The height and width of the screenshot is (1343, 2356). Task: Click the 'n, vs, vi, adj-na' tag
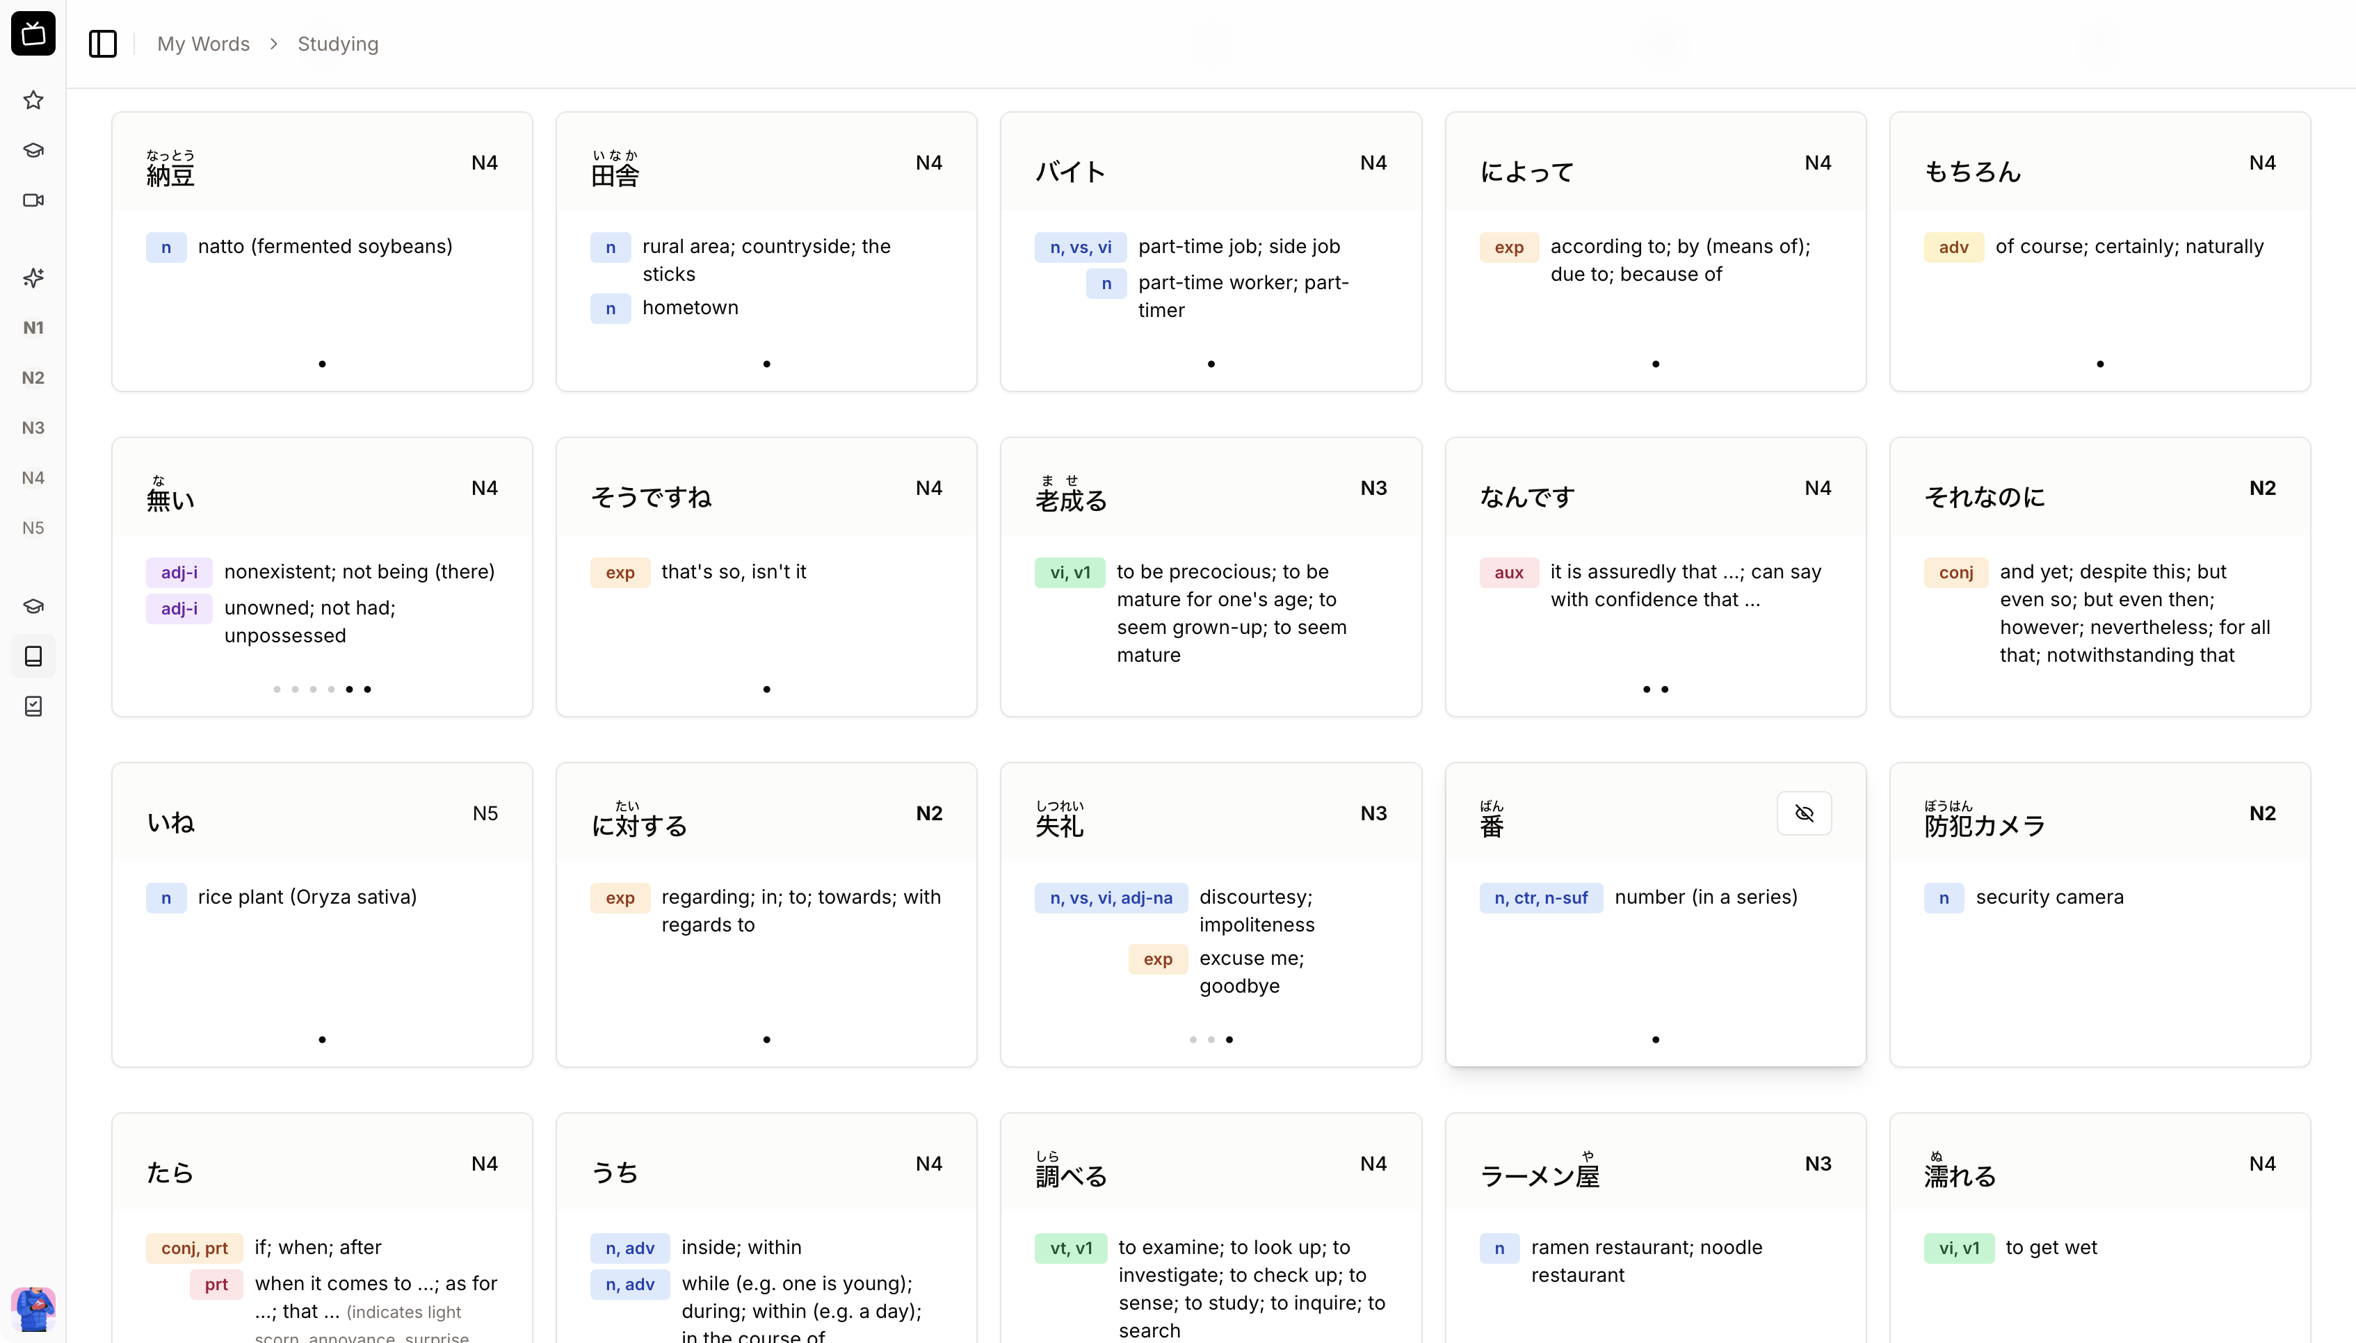coord(1111,897)
